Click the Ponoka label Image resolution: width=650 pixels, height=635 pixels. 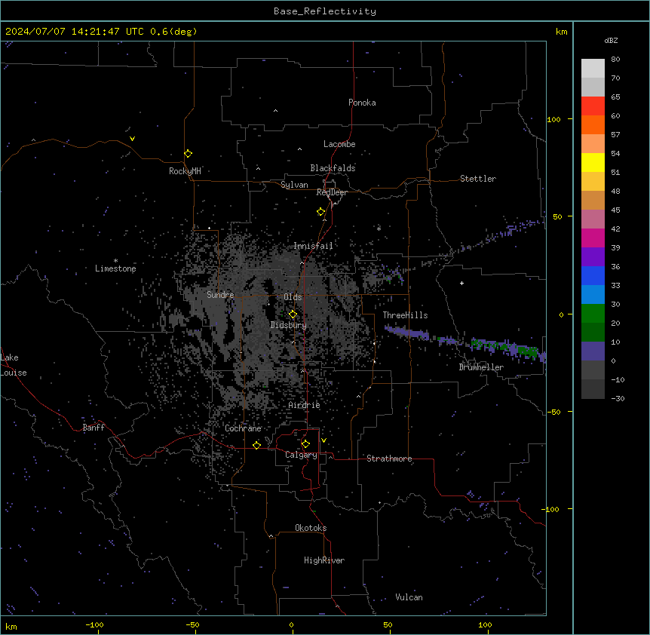362,103
